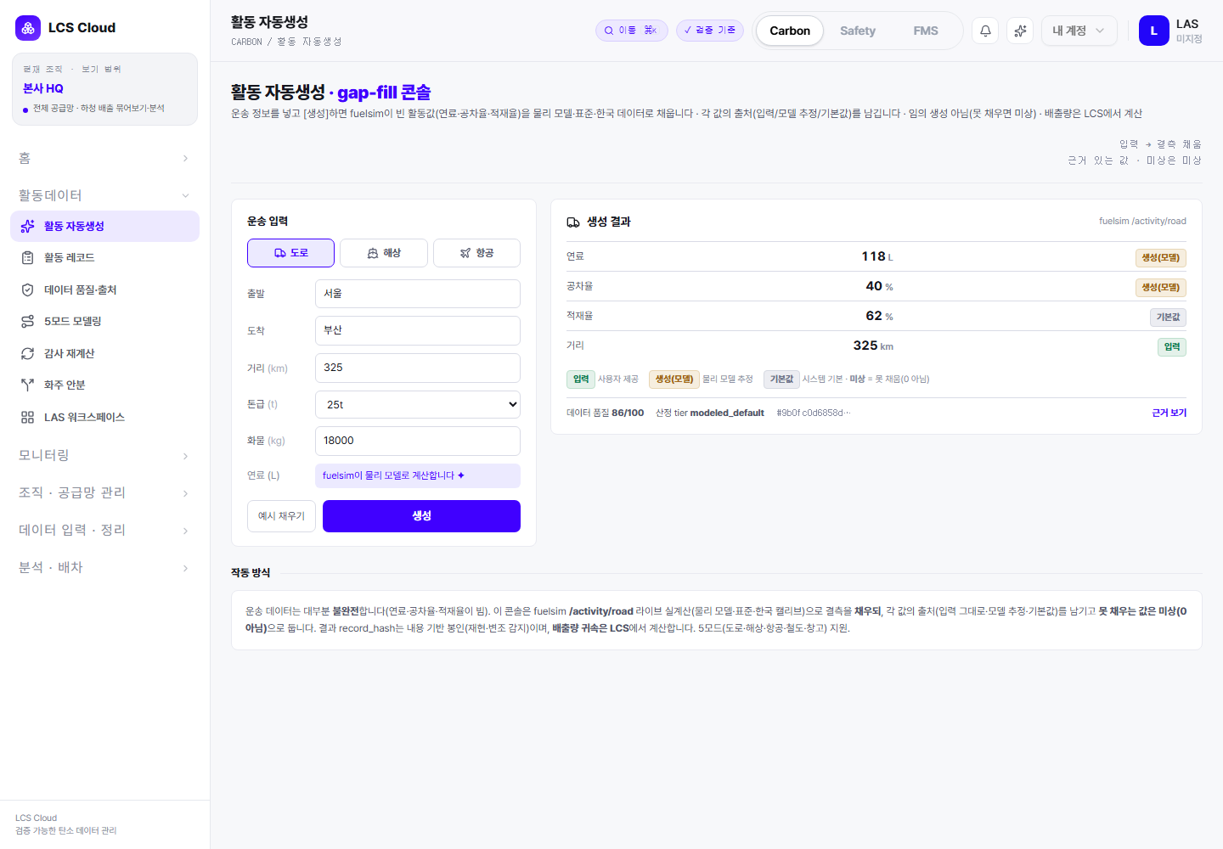
Task: Click the 활동 자동생성 sidebar sparkle icon
Action: tap(27, 227)
